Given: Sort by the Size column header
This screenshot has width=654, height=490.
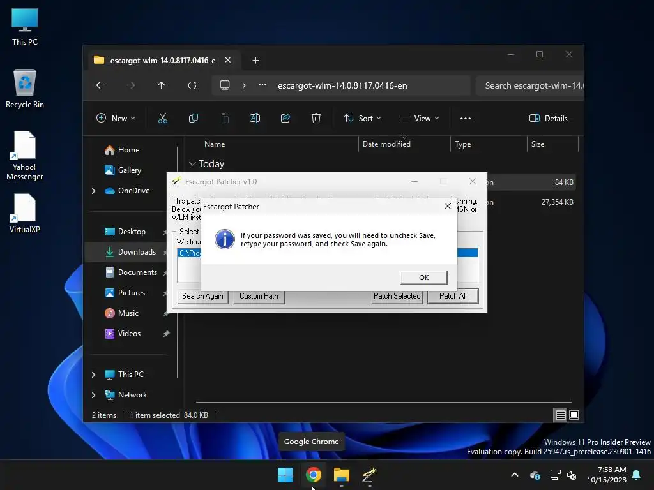Looking at the screenshot, I should click(x=552, y=144).
